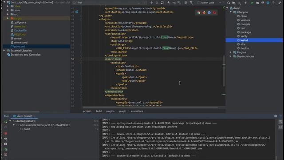284x160 pixels.
Task: Toggle the Match Case checkbox
Action: (199, 3)
